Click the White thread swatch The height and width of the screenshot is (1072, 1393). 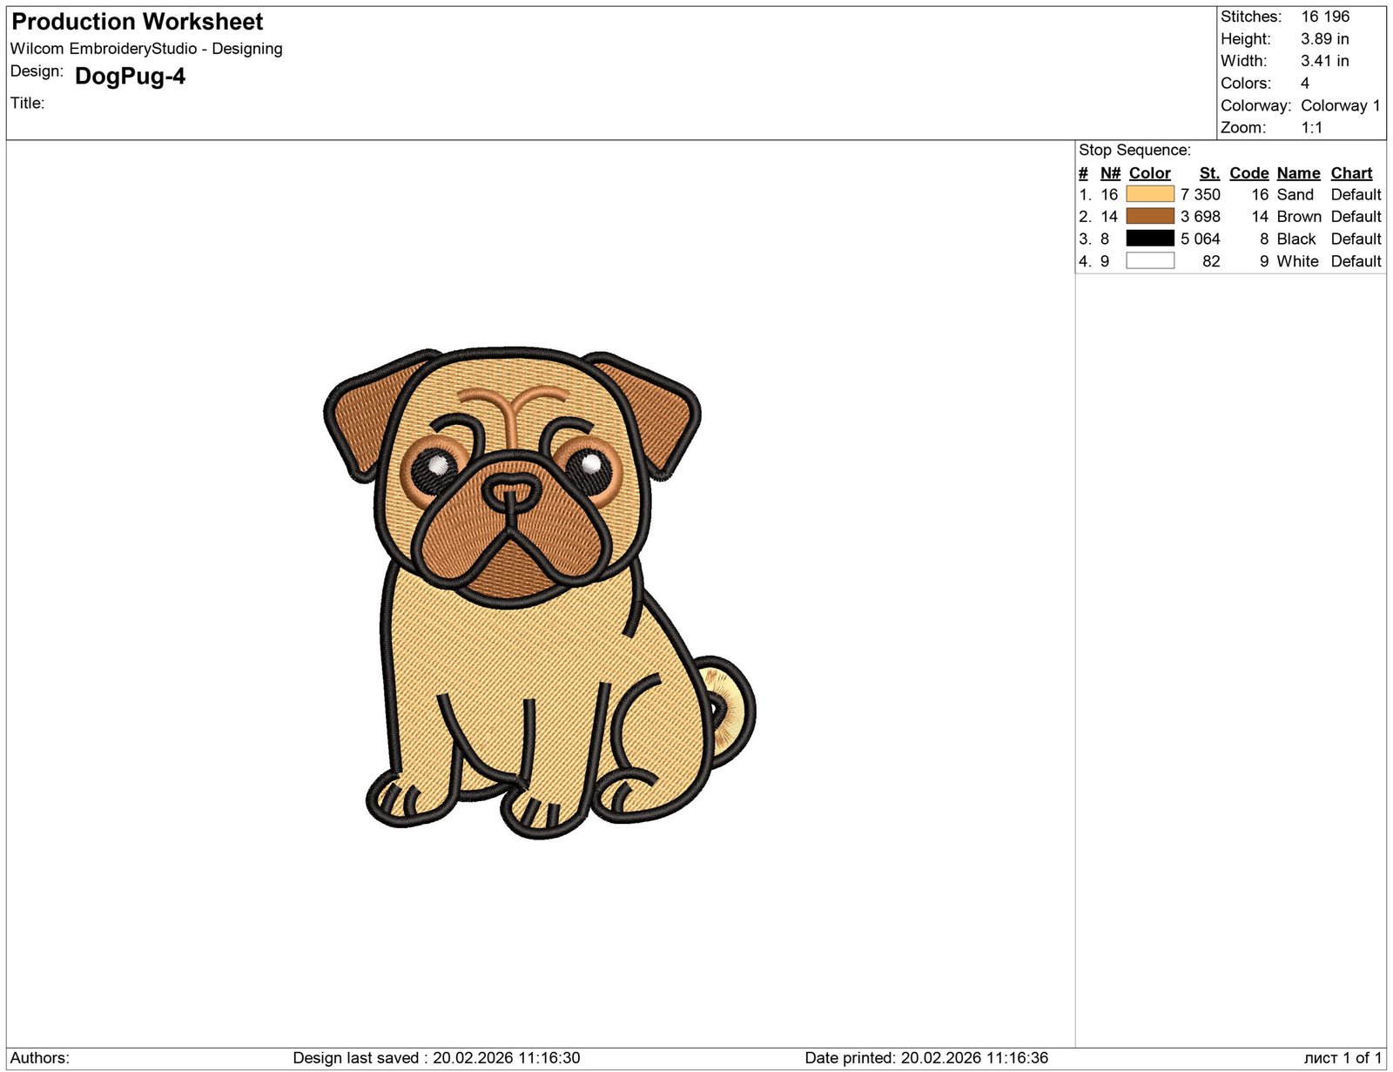(1149, 260)
